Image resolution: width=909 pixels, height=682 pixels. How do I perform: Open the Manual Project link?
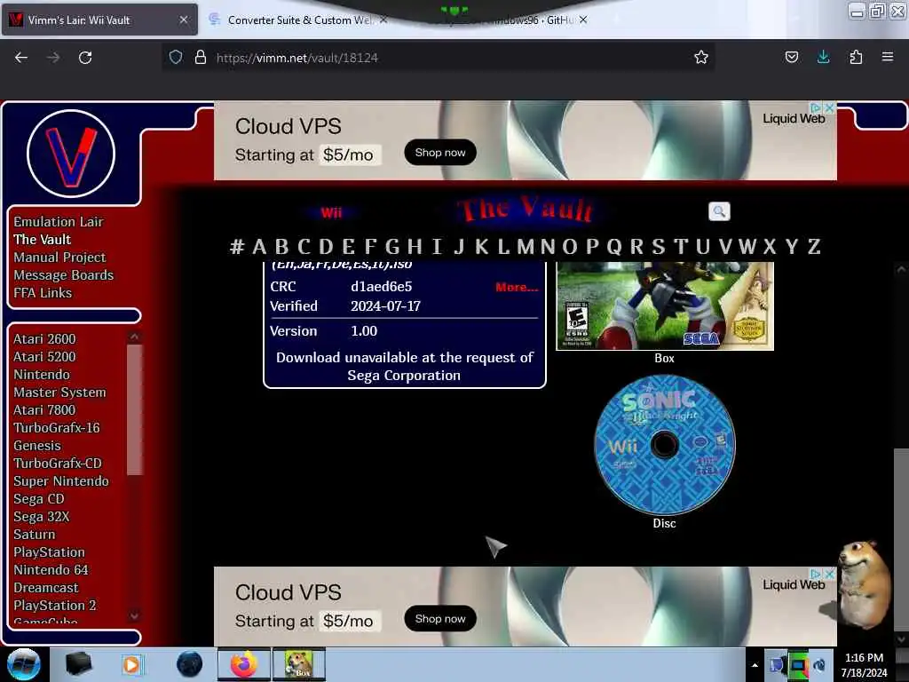[x=59, y=257]
